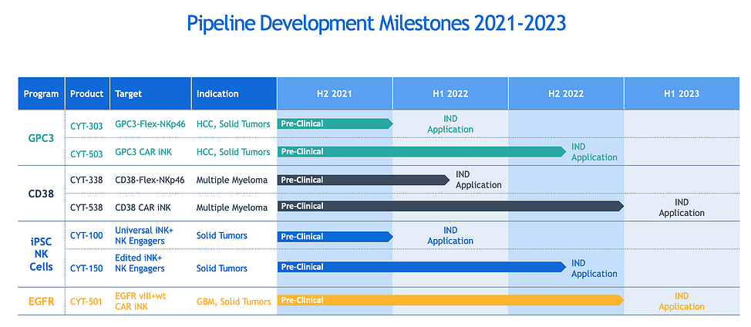Viewport: 751px width, 327px height.
Task: Click CYT-303 indication "HCC, Solid Tumors"
Action: click(x=234, y=124)
